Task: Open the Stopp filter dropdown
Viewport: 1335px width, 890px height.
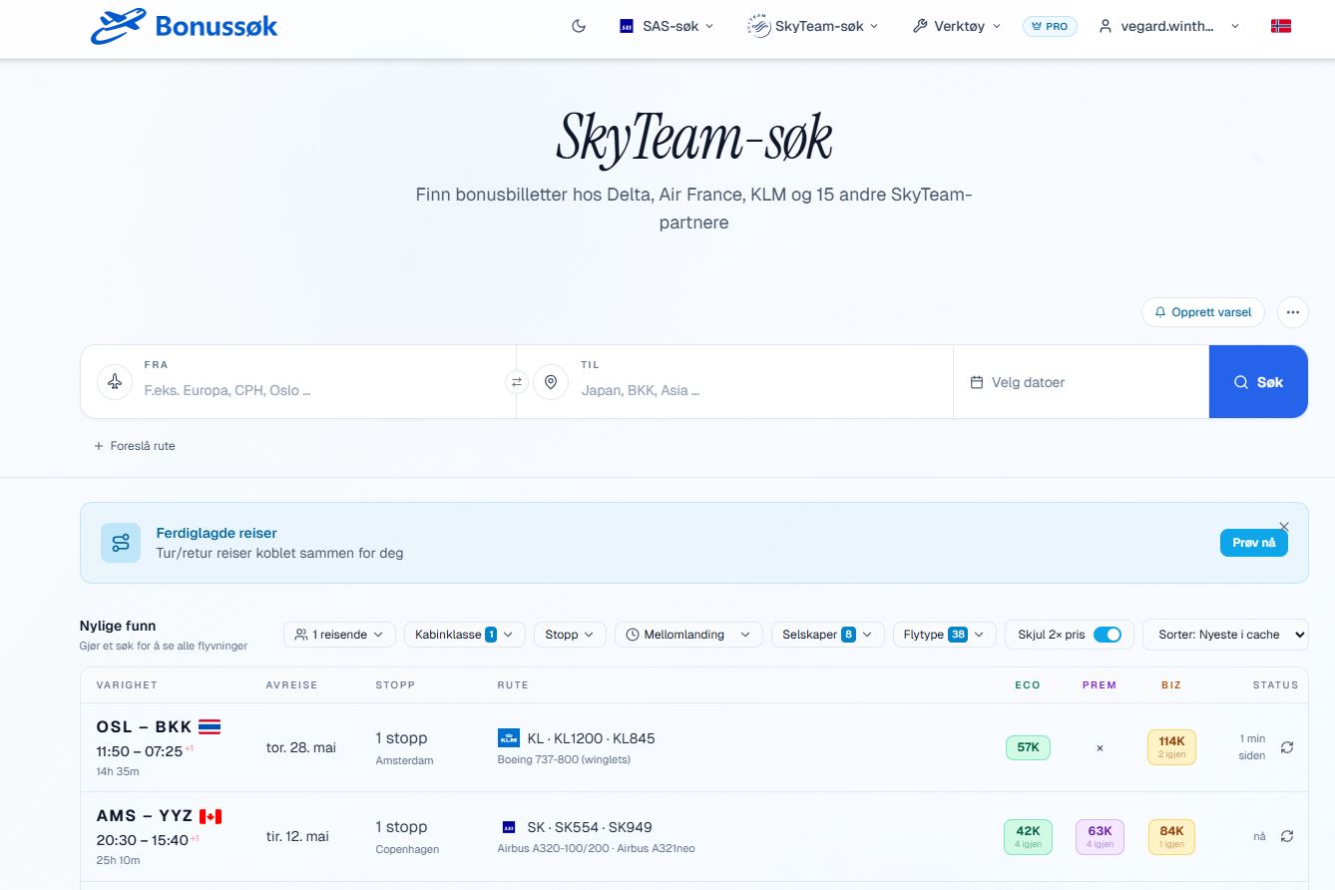Action: (x=570, y=635)
